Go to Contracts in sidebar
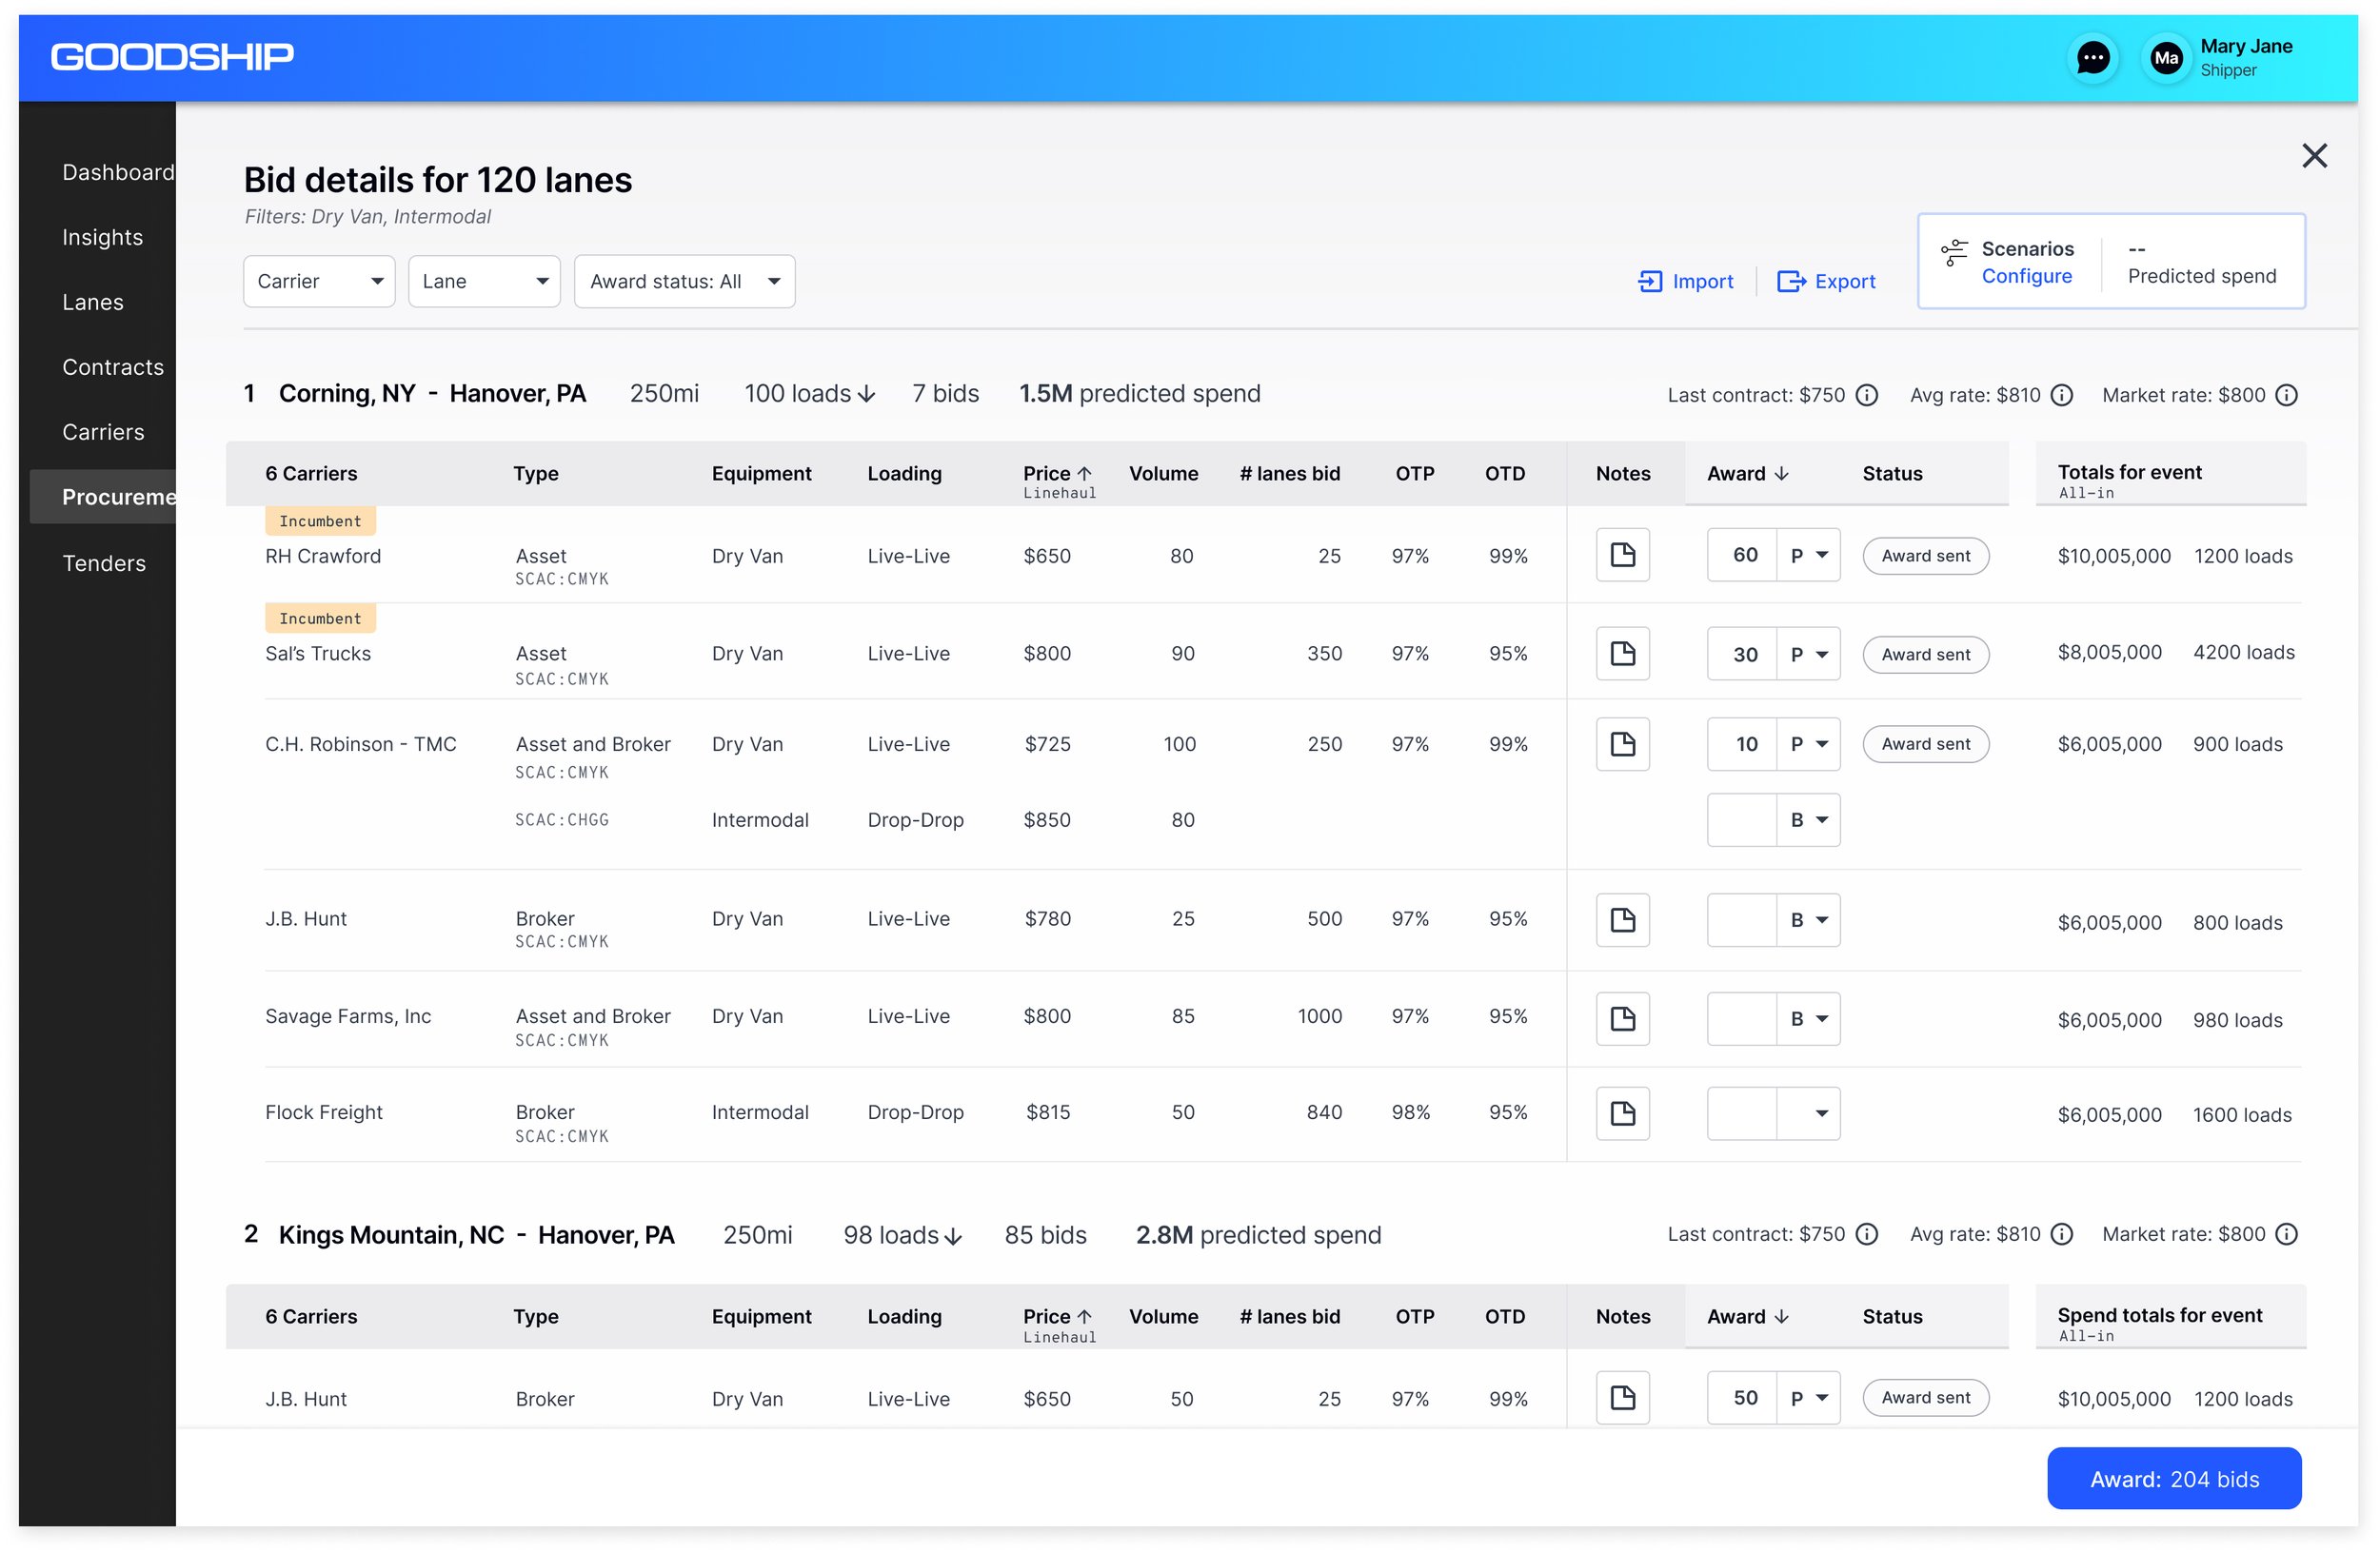The image size is (2380, 1552). [x=112, y=366]
